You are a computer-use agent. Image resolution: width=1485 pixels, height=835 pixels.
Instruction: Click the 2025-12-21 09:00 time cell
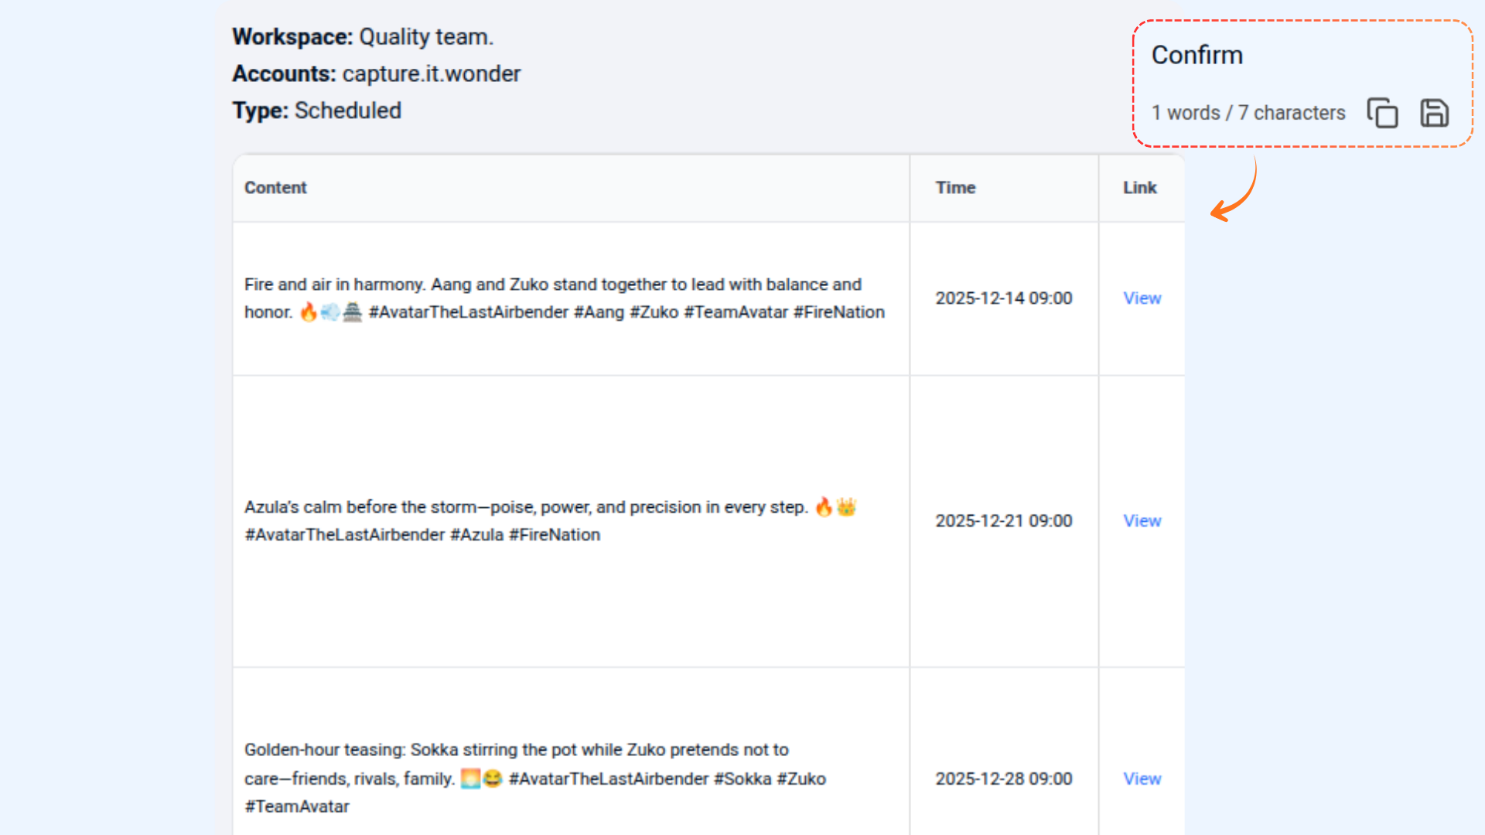click(1003, 521)
